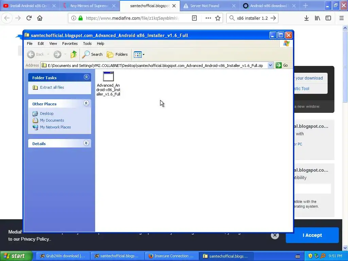Open Firefox hamburger menu

tap(341, 18)
